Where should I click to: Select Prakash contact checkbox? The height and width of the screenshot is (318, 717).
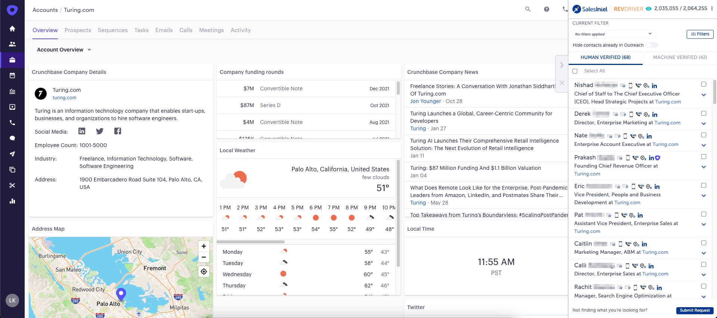click(704, 156)
